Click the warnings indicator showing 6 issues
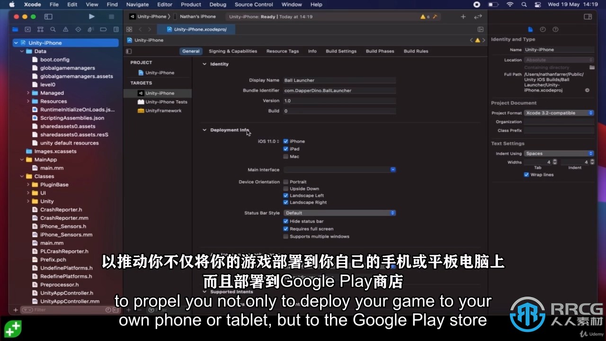Image resolution: width=606 pixels, height=341 pixels. point(425,17)
